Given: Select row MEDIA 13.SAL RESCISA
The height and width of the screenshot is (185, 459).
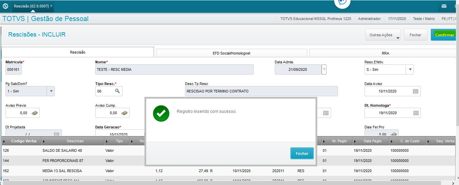Looking at the screenshot, I should coord(228,171).
